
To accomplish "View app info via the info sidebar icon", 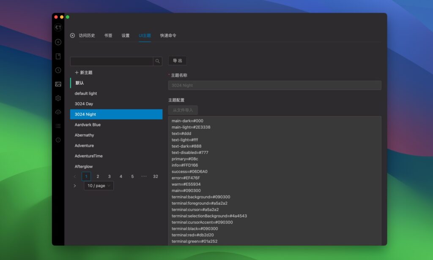I will pos(58,139).
